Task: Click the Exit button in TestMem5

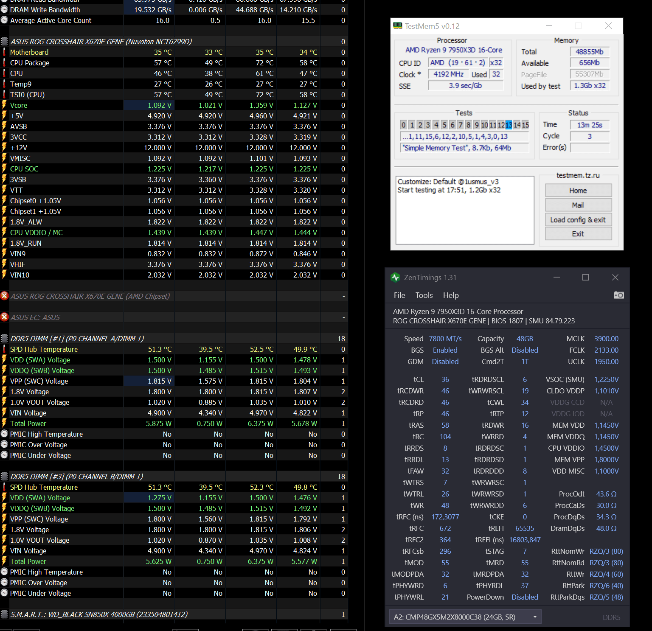Action: coord(578,234)
